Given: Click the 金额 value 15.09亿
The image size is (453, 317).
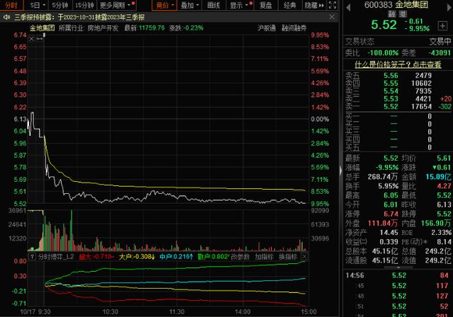Looking at the screenshot, I should coord(439,177).
